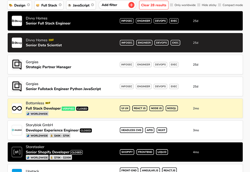
Task: Click CLOSED badge on Full Stack Developer
Action: point(82,109)
